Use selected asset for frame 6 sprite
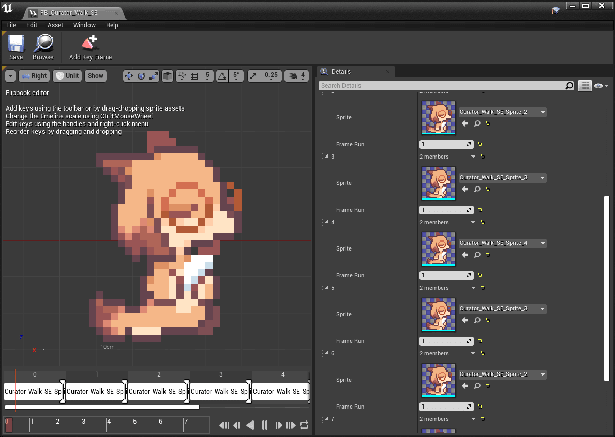This screenshot has height=437, width=615. click(465, 386)
